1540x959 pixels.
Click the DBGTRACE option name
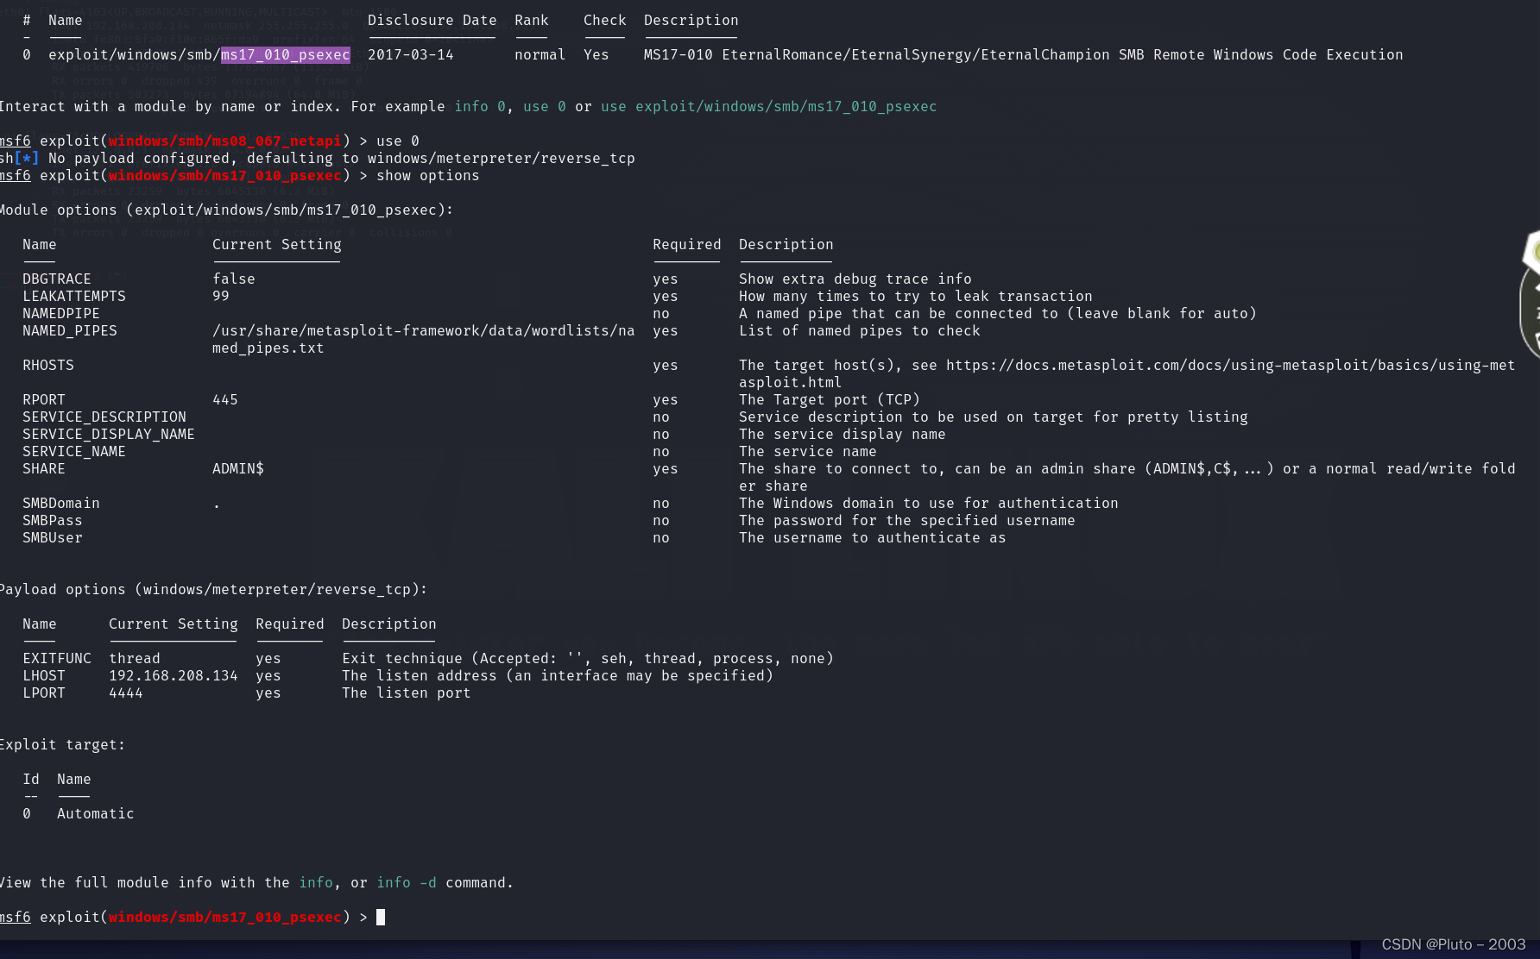[57, 279]
